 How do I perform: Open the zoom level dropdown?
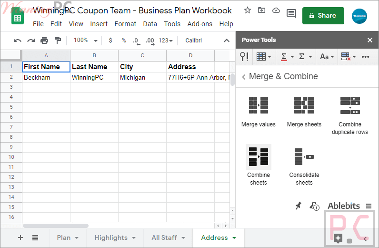point(86,40)
